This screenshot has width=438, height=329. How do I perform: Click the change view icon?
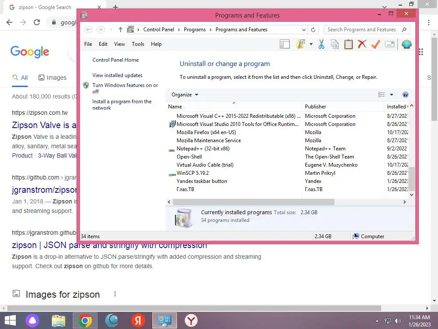(x=381, y=95)
